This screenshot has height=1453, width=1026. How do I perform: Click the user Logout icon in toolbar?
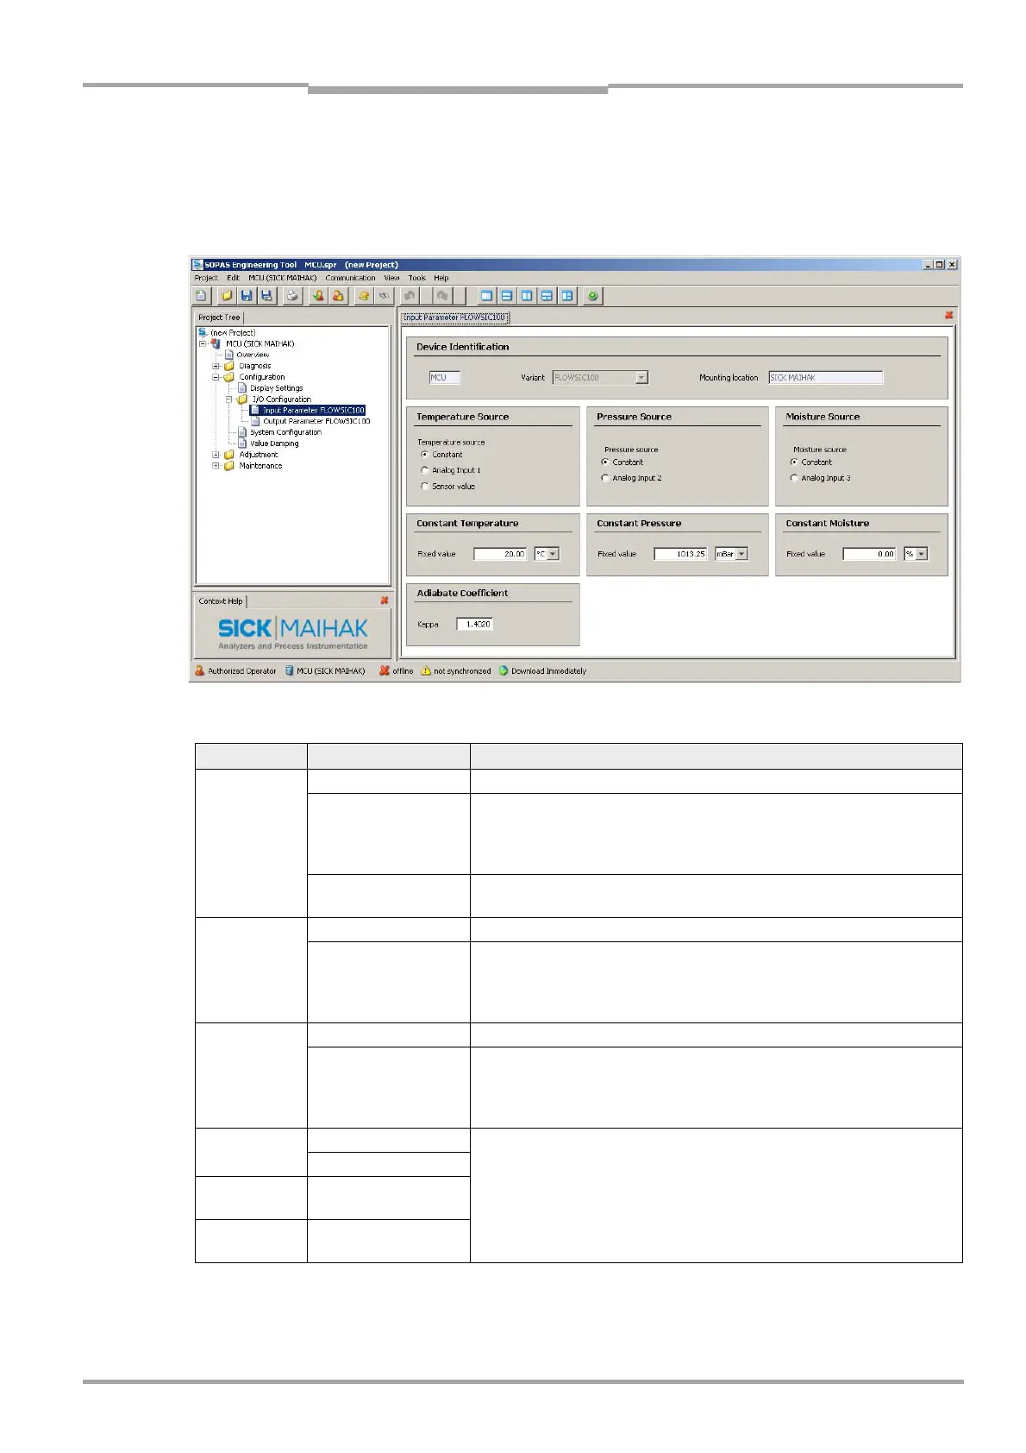(338, 296)
